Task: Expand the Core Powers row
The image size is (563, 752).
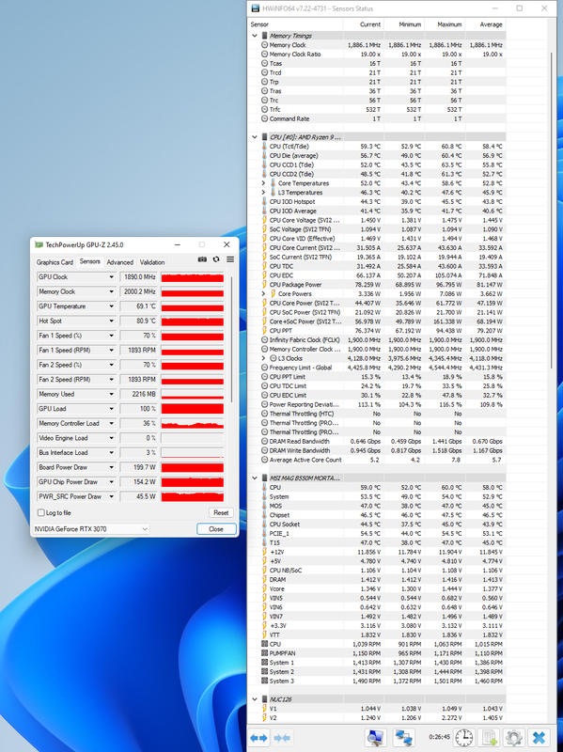Action: click(x=263, y=293)
